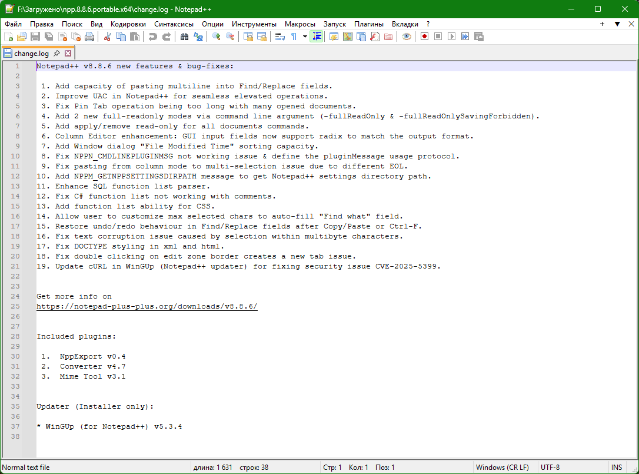
Task: Open the Плагины menu
Action: coord(368,24)
